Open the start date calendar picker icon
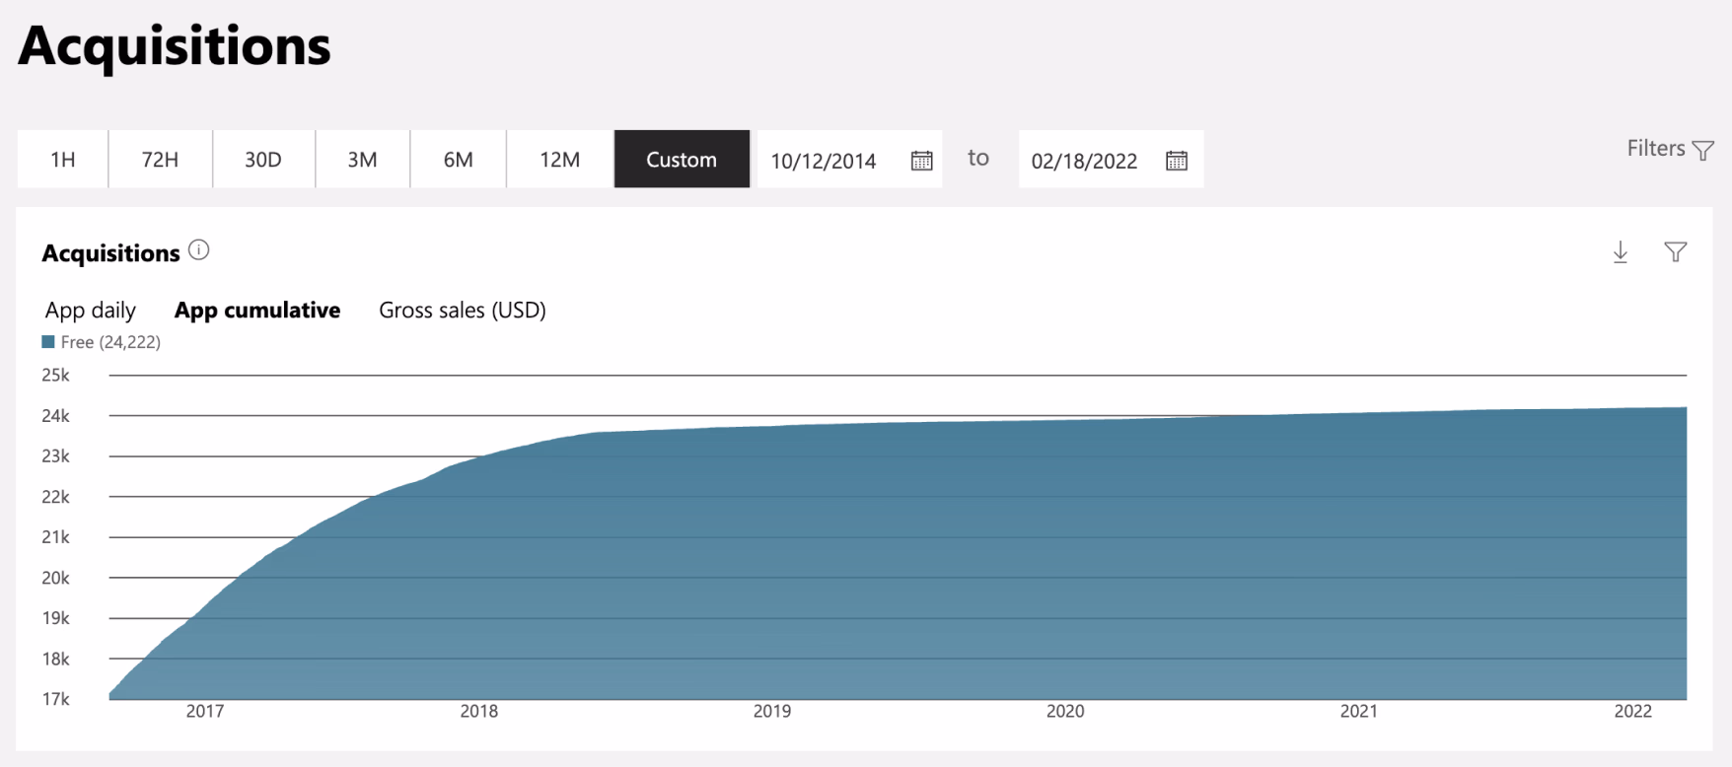The height and width of the screenshot is (767, 1732). pos(921,161)
